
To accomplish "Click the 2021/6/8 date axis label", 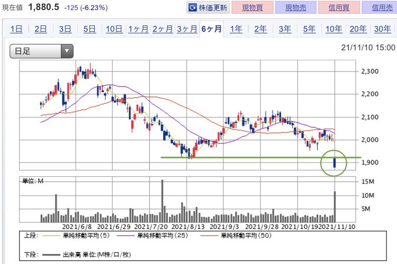I will pyautogui.click(x=77, y=227).
